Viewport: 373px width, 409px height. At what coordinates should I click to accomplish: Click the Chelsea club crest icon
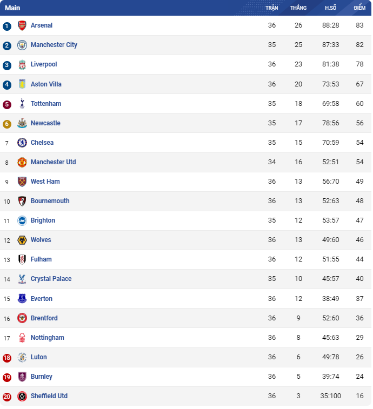coord(22,143)
